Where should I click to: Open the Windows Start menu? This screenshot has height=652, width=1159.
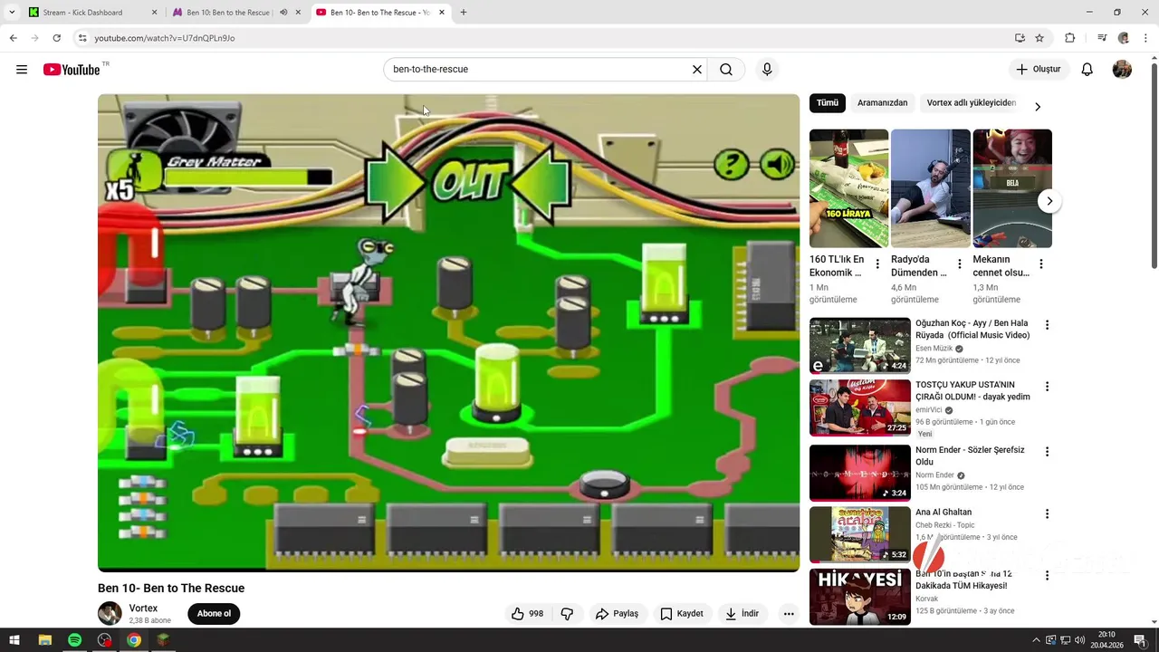pyautogui.click(x=14, y=640)
